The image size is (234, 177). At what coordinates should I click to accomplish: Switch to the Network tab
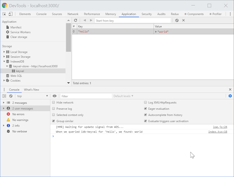[x=73, y=14]
